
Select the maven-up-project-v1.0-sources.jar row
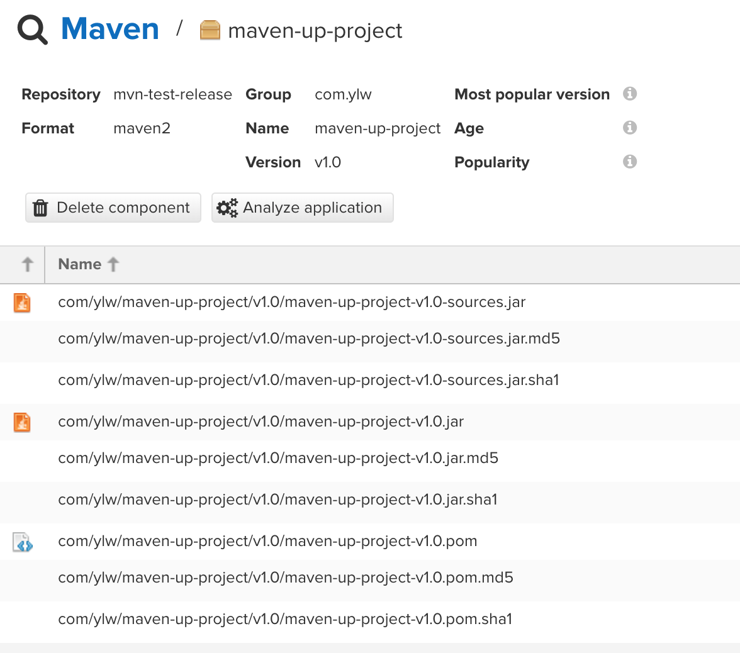tap(370, 303)
